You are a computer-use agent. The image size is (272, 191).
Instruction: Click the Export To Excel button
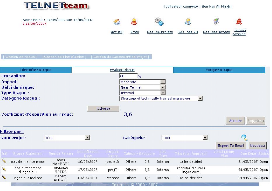point(231,146)
